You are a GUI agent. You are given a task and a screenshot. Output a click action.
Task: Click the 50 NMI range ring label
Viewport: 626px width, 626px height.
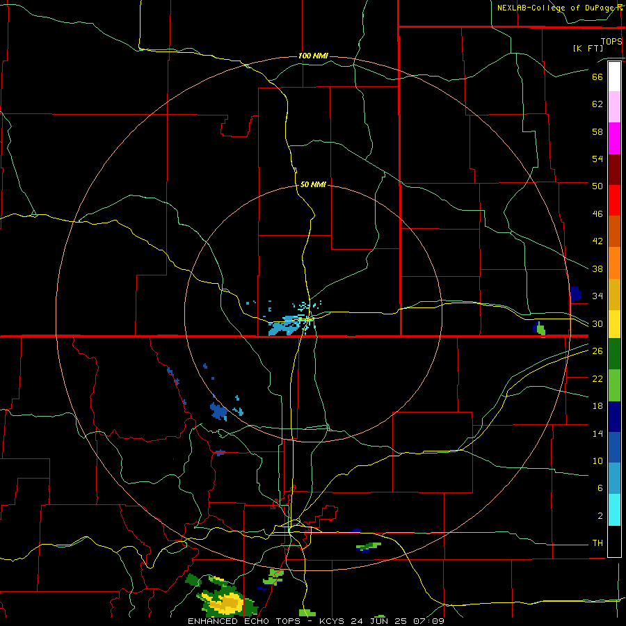[313, 184]
